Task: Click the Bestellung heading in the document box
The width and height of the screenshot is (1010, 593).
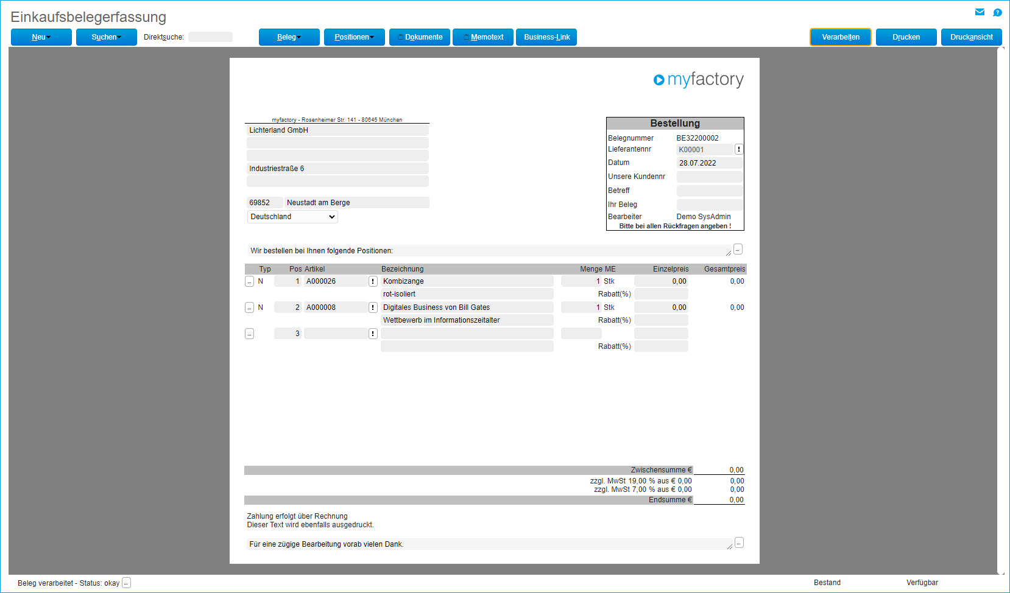Action: pyautogui.click(x=675, y=123)
